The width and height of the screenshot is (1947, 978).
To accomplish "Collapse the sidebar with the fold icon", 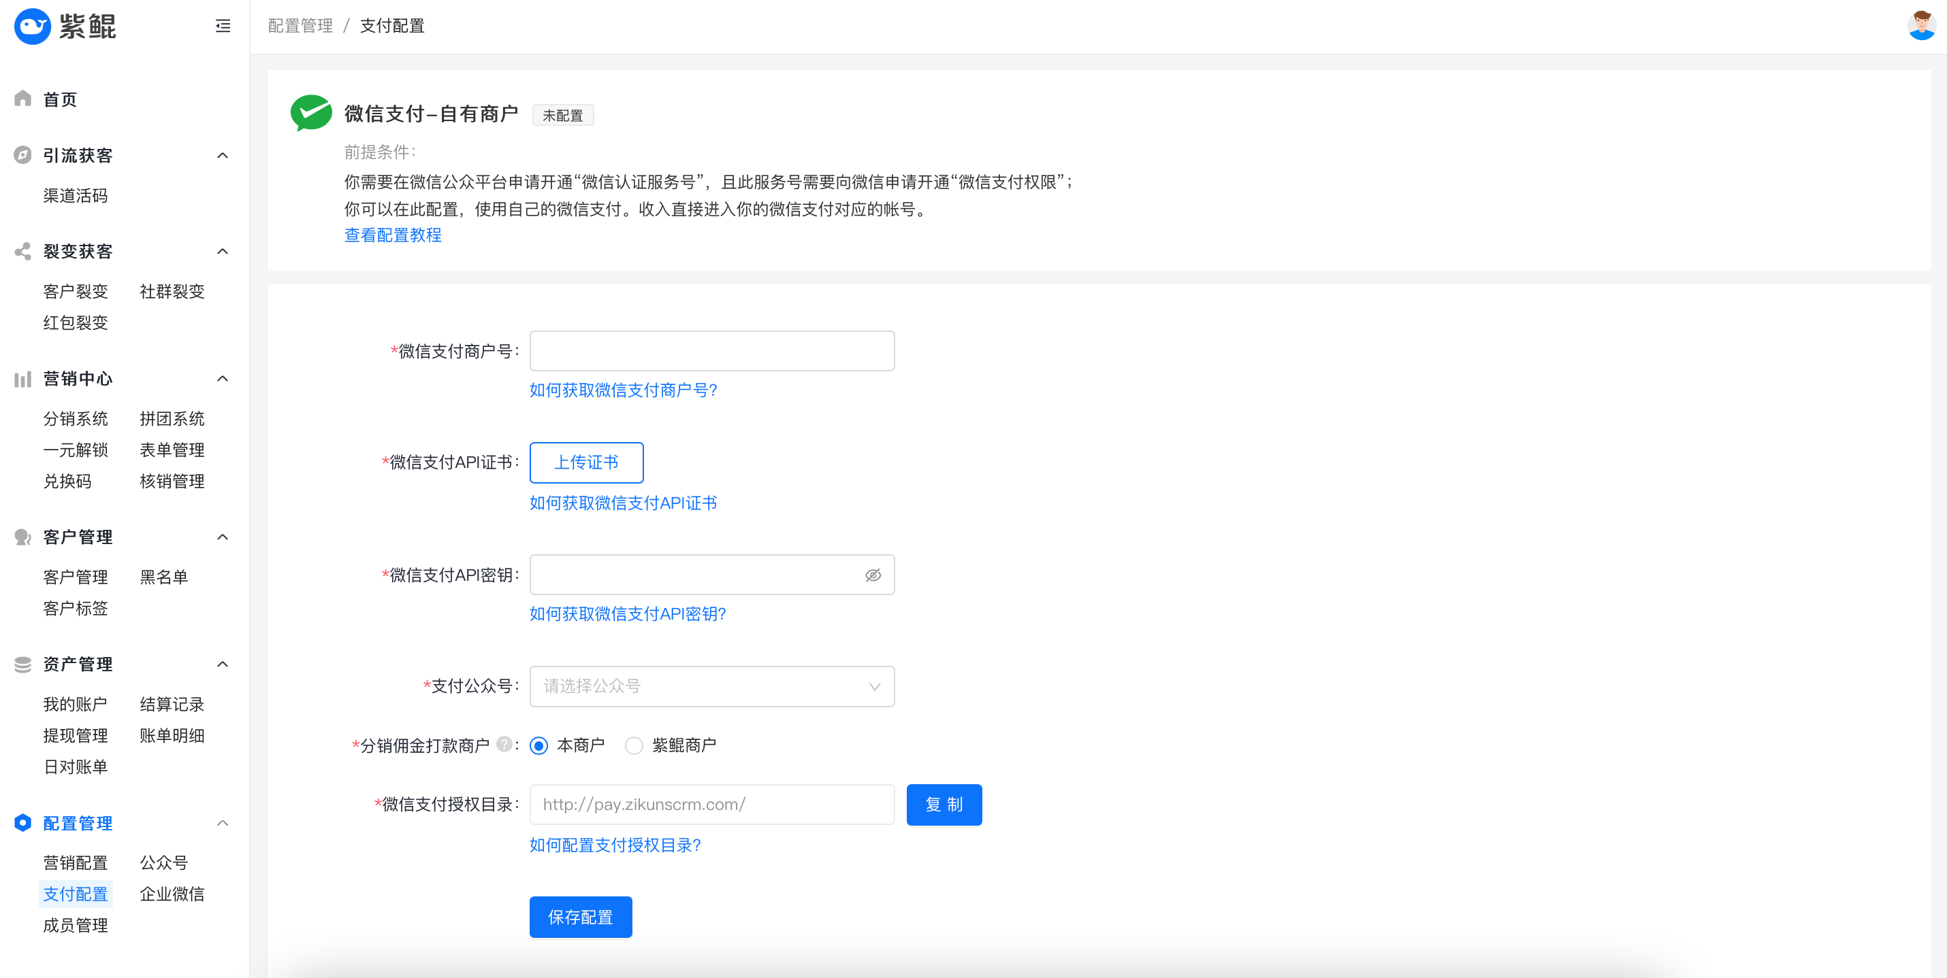I will click(223, 27).
